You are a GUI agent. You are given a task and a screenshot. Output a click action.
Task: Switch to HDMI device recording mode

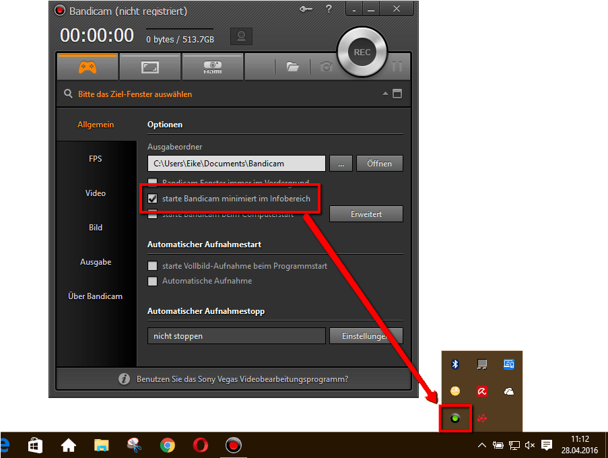point(213,67)
